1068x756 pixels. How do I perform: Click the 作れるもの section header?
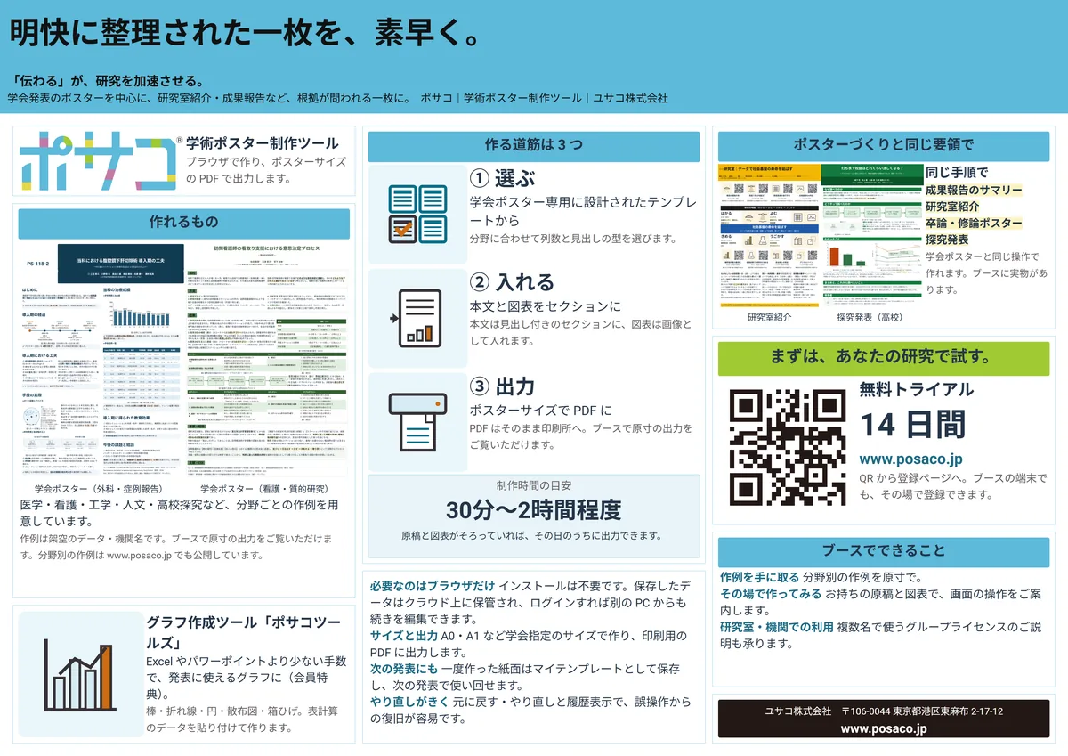tap(183, 222)
